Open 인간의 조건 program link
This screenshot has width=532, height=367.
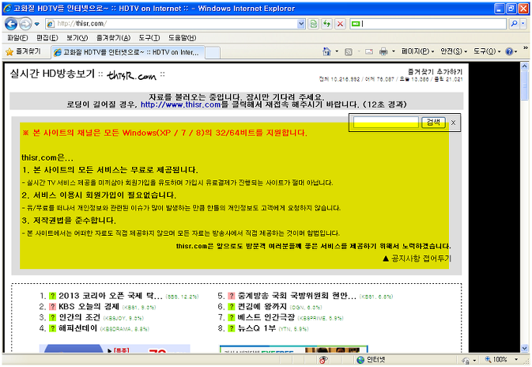point(79,317)
